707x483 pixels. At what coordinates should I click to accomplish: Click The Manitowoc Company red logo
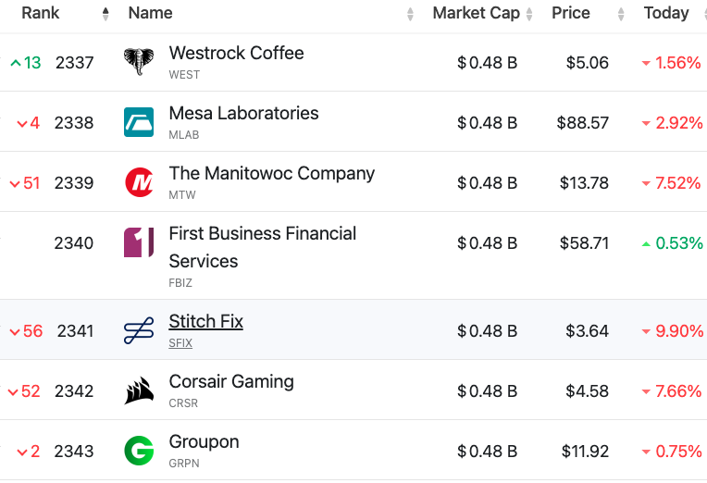click(x=139, y=182)
